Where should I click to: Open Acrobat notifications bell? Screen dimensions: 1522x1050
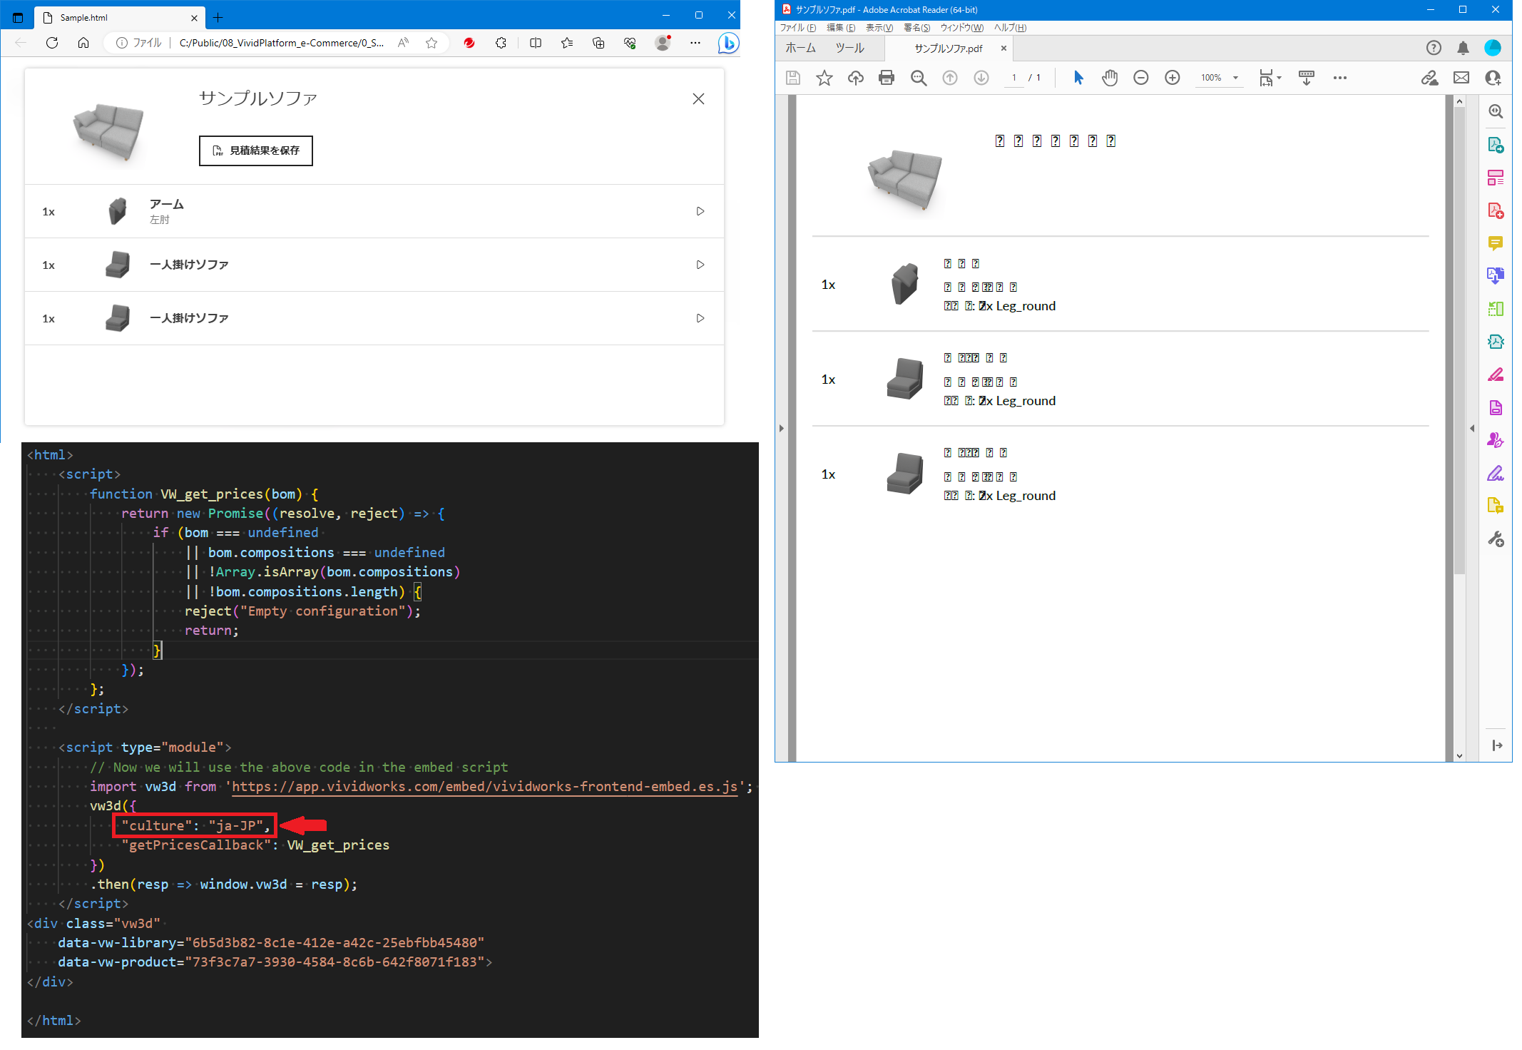tap(1463, 48)
